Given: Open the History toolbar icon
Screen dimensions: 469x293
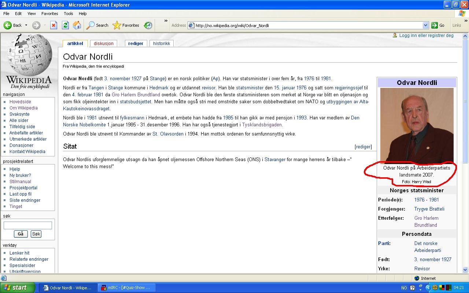Looking at the screenshot, I should pos(148,25).
